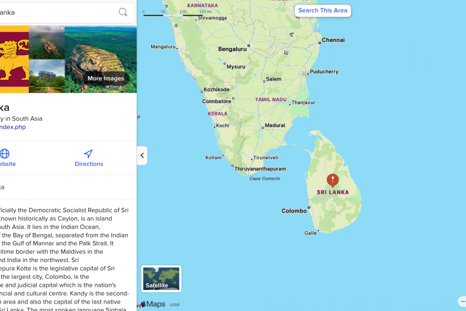Click the zoom out minus button
Image resolution: width=466 pixels, height=311 pixels.
[x=463, y=301]
